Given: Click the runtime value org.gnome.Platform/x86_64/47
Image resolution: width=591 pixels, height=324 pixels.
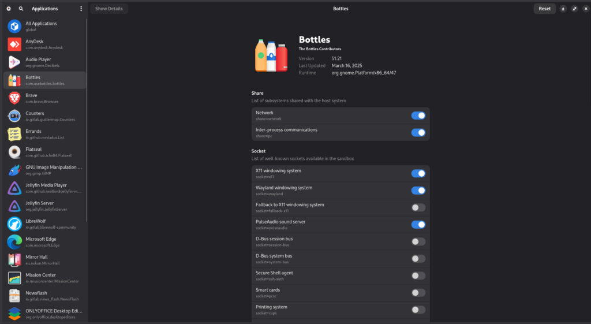Looking at the screenshot, I should [x=364, y=73].
